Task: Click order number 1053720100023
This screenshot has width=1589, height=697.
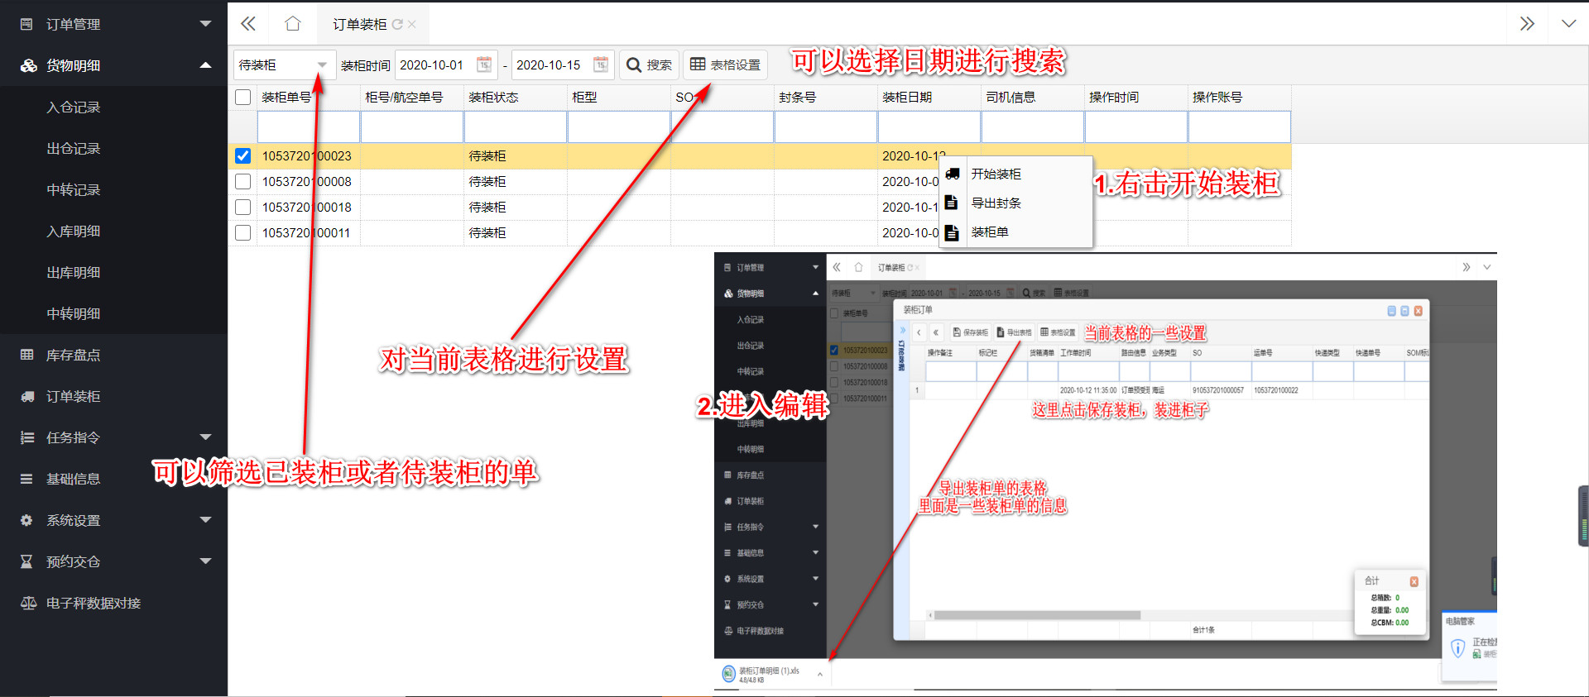Action: (x=307, y=155)
